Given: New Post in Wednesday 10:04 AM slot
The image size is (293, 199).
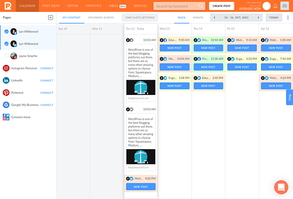Looking at the screenshot, I should coord(175,67).
